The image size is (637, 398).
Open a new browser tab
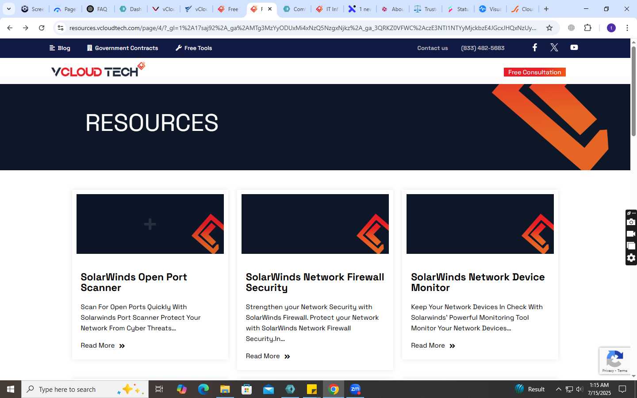pyautogui.click(x=546, y=9)
